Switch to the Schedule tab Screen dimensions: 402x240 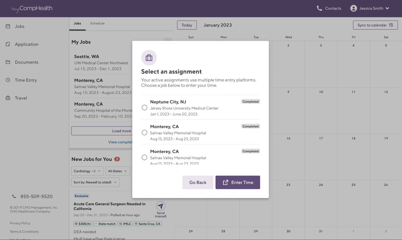[x=97, y=23]
